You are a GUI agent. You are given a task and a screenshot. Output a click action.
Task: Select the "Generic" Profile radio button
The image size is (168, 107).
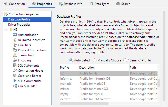click(x=125, y=60)
